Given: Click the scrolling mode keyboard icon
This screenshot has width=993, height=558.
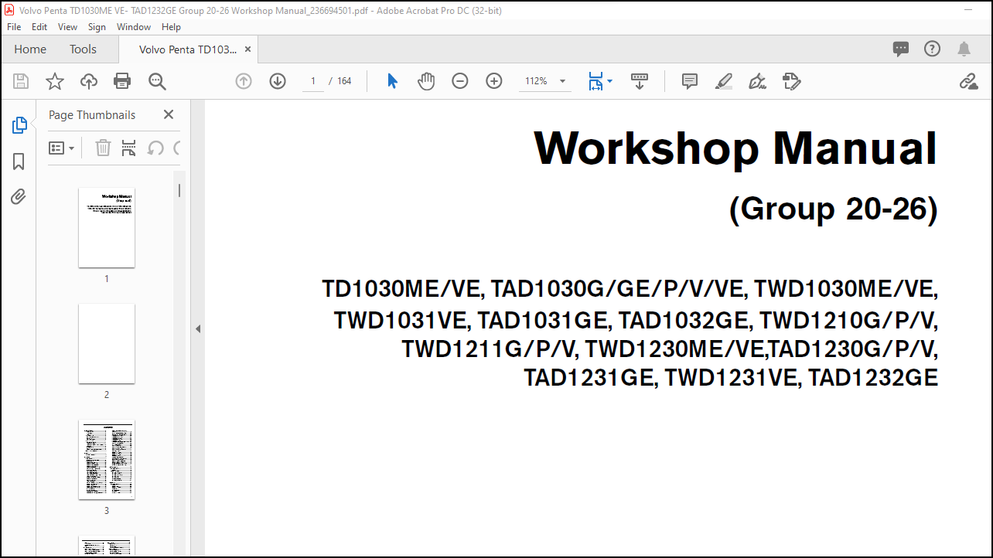Looking at the screenshot, I should pos(640,81).
